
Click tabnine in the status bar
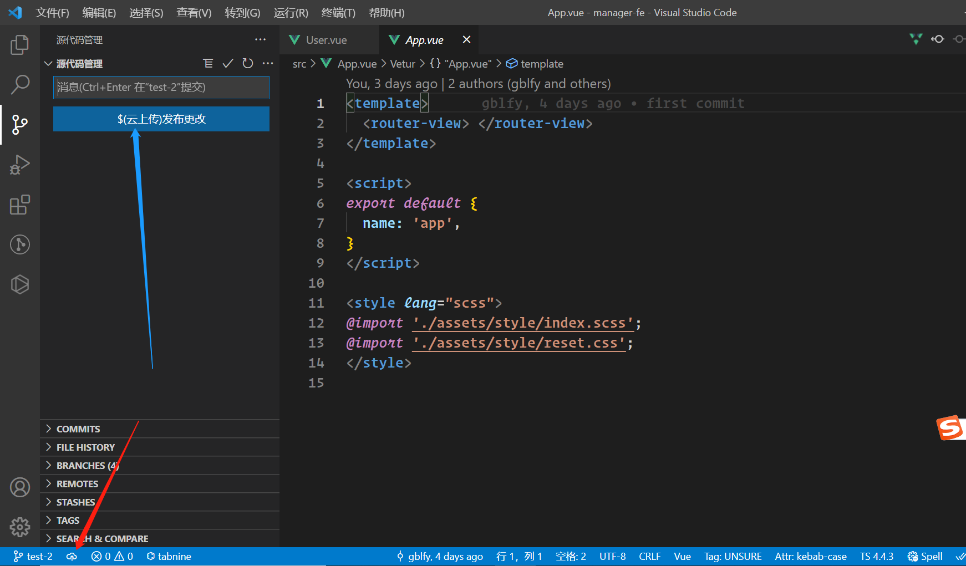pyautogui.click(x=169, y=556)
